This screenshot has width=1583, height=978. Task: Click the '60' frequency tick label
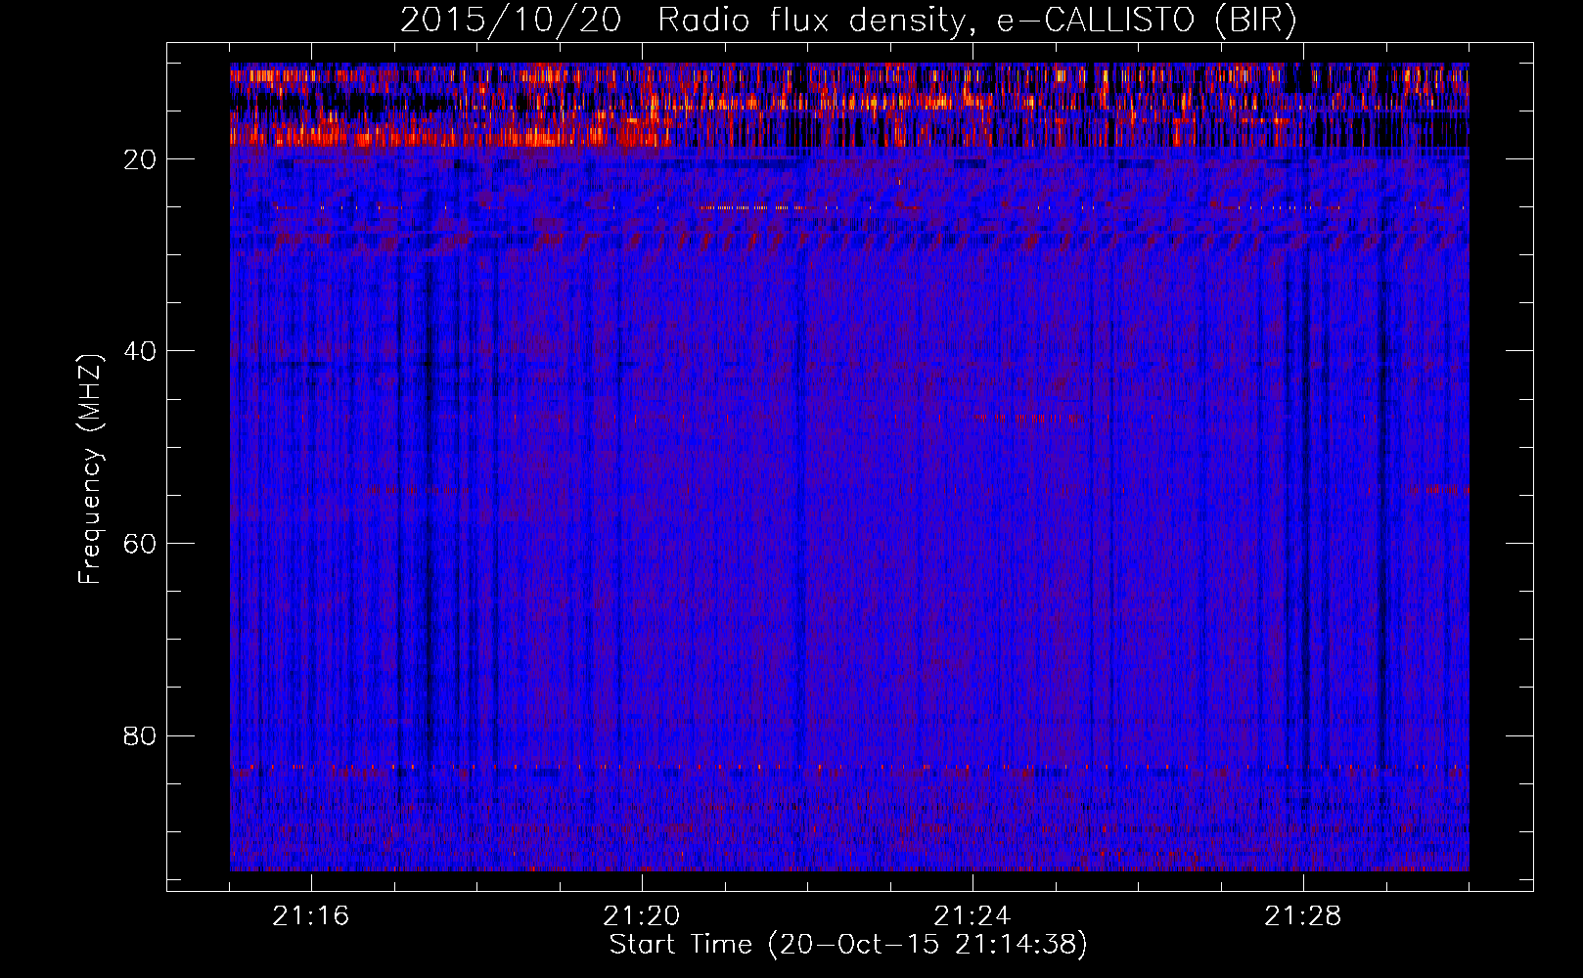[141, 544]
